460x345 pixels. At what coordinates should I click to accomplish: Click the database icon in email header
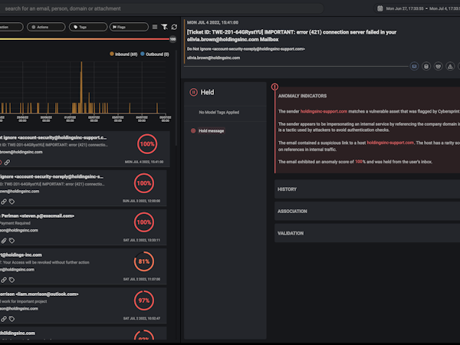(426, 66)
